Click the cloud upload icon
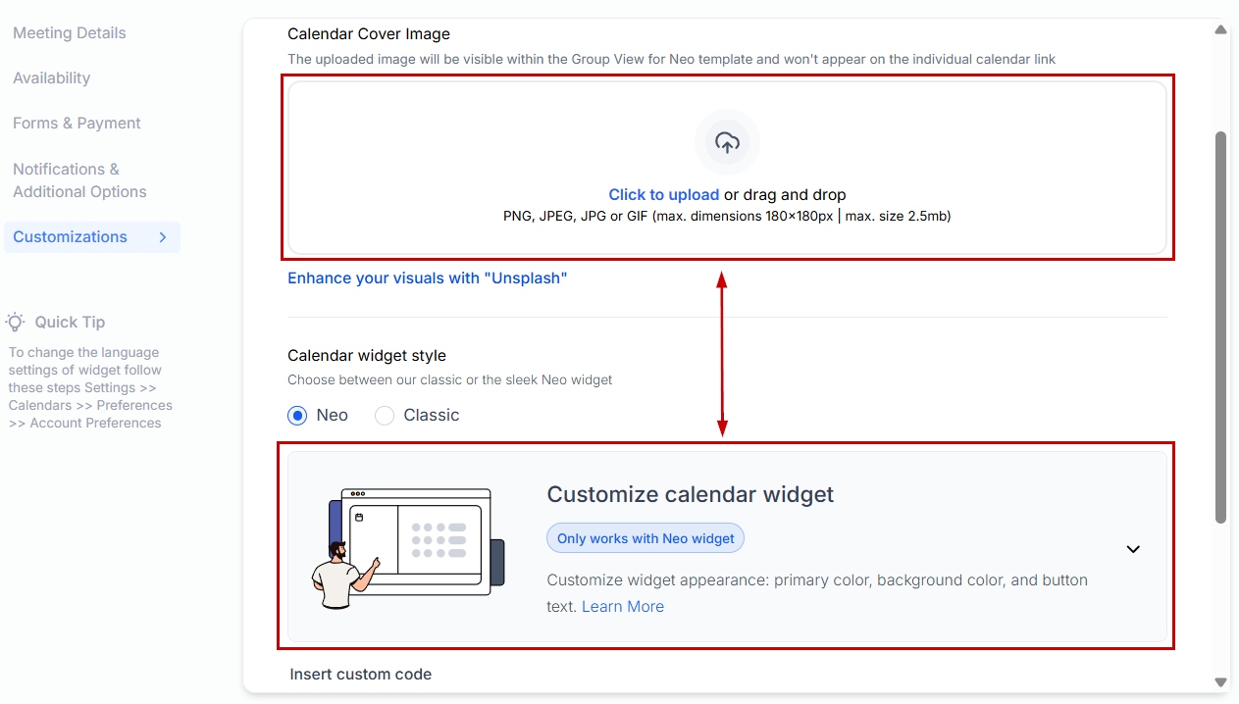1239x704 pixels. [727, 143]
